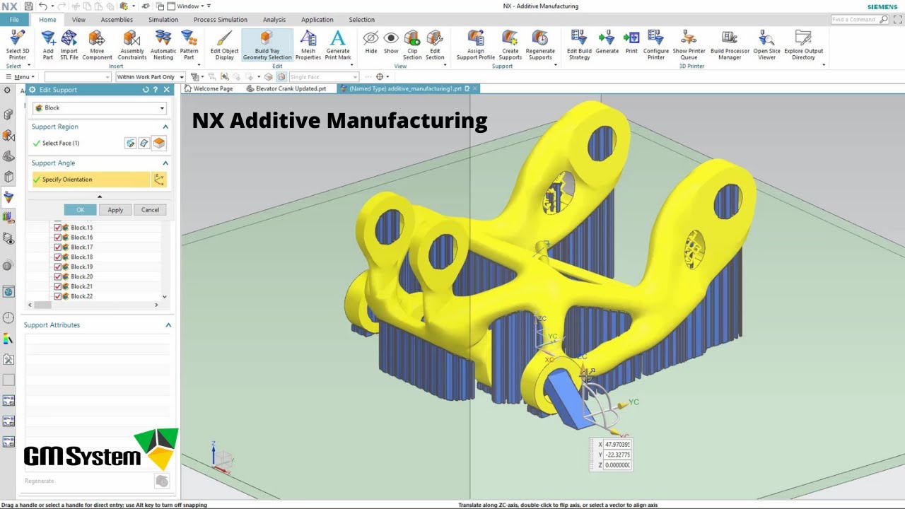Click the Find a Command search field

(x=860, y=20)
